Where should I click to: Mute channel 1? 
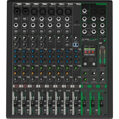17,86
